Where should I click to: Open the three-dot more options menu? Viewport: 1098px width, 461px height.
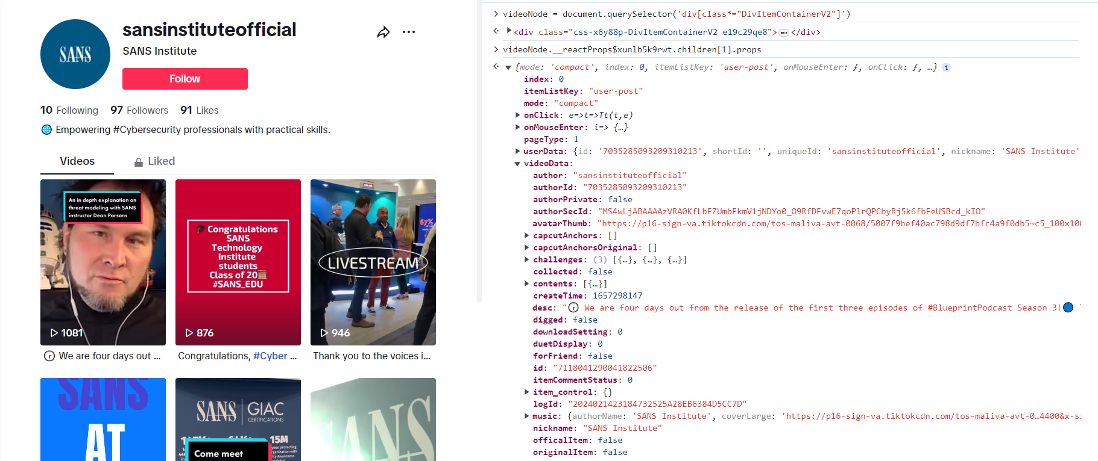(409, 32)
